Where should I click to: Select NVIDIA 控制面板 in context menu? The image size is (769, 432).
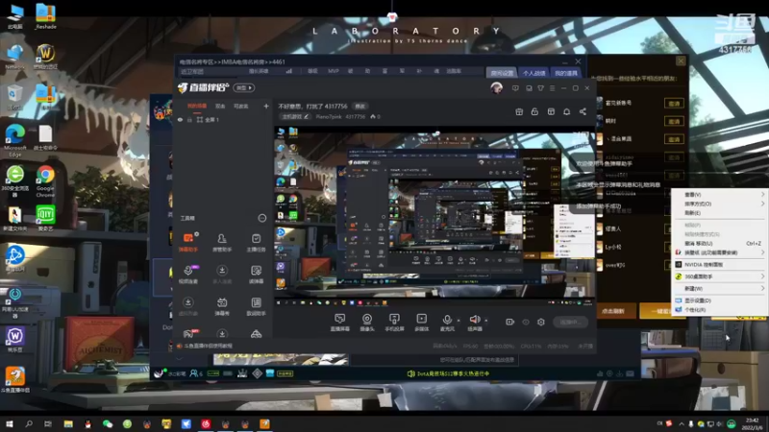tap(720, 265)
